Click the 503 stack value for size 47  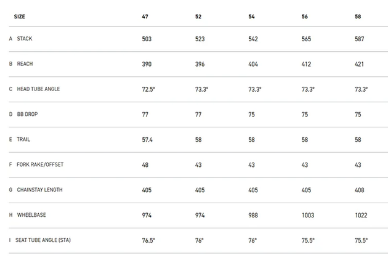[147, 39]
